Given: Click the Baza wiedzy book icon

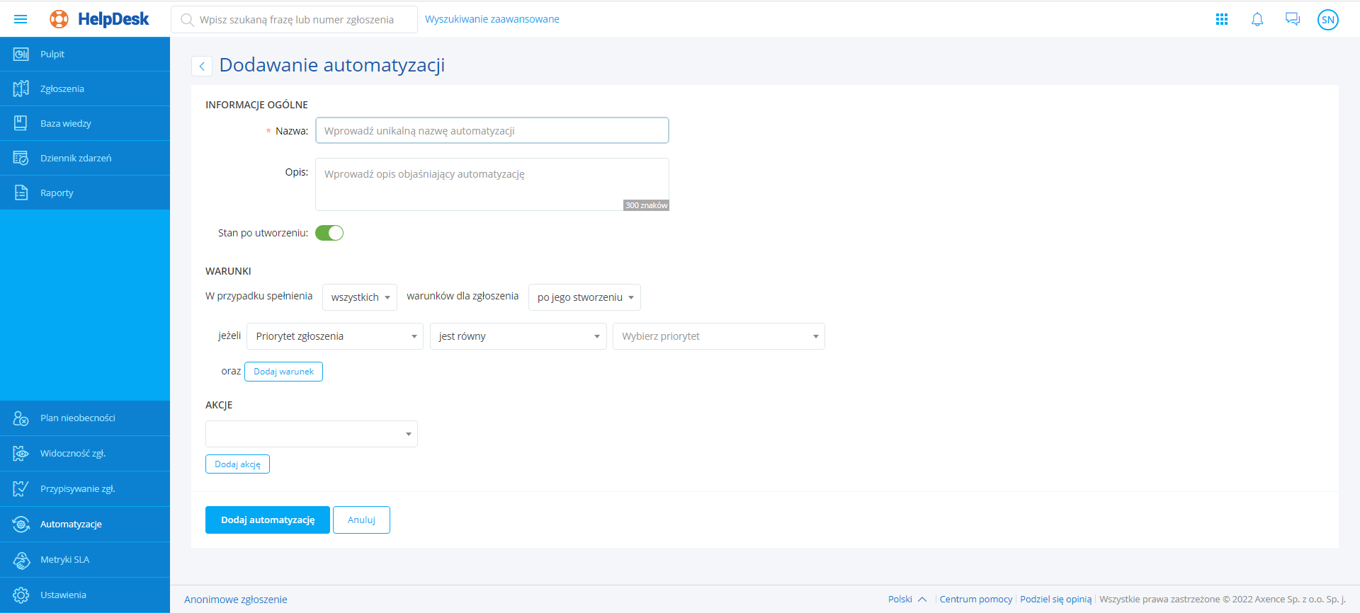Looking at the screenshot, I should pos(21,123).
